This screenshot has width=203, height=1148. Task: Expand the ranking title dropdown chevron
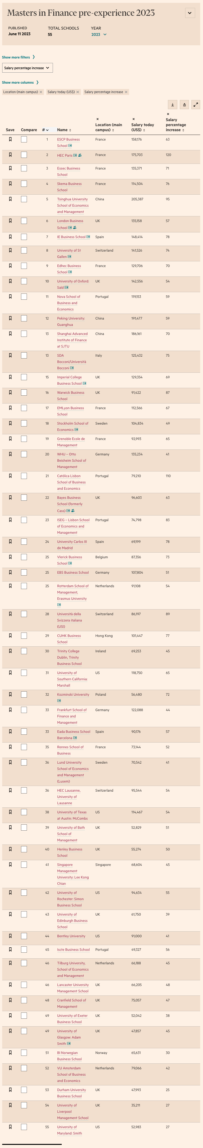tap(190, 13)
